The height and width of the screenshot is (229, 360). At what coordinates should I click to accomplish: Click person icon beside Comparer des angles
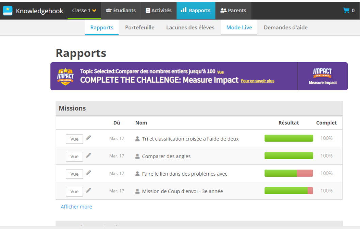coord(137,157)
